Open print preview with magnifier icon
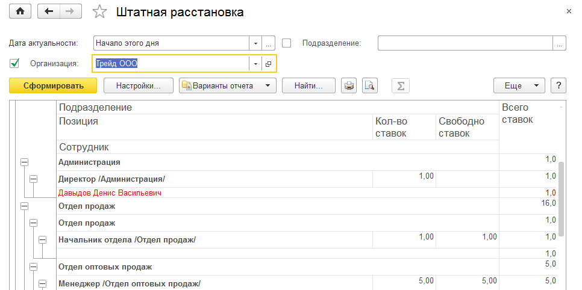582x290 pixels. click(369, 85)
